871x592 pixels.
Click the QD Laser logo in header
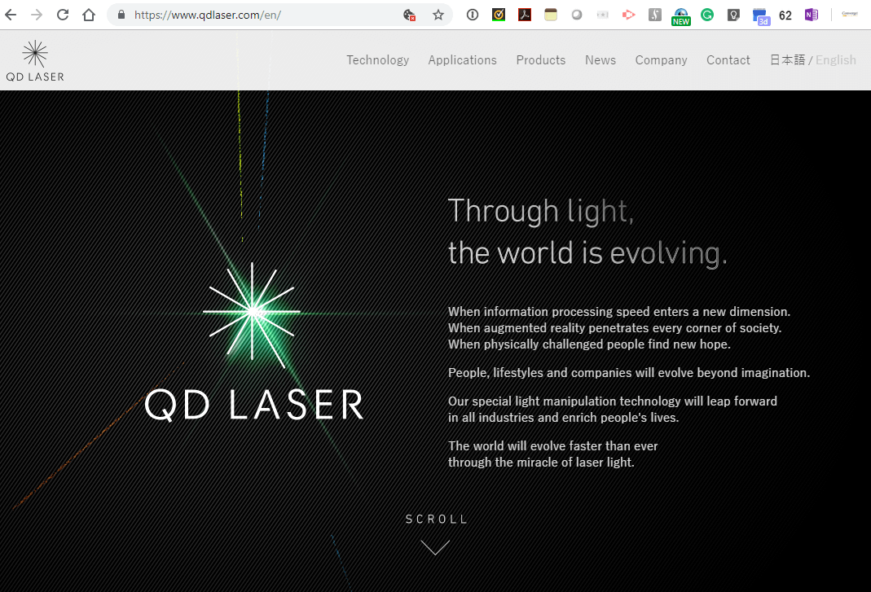[34, 60]
